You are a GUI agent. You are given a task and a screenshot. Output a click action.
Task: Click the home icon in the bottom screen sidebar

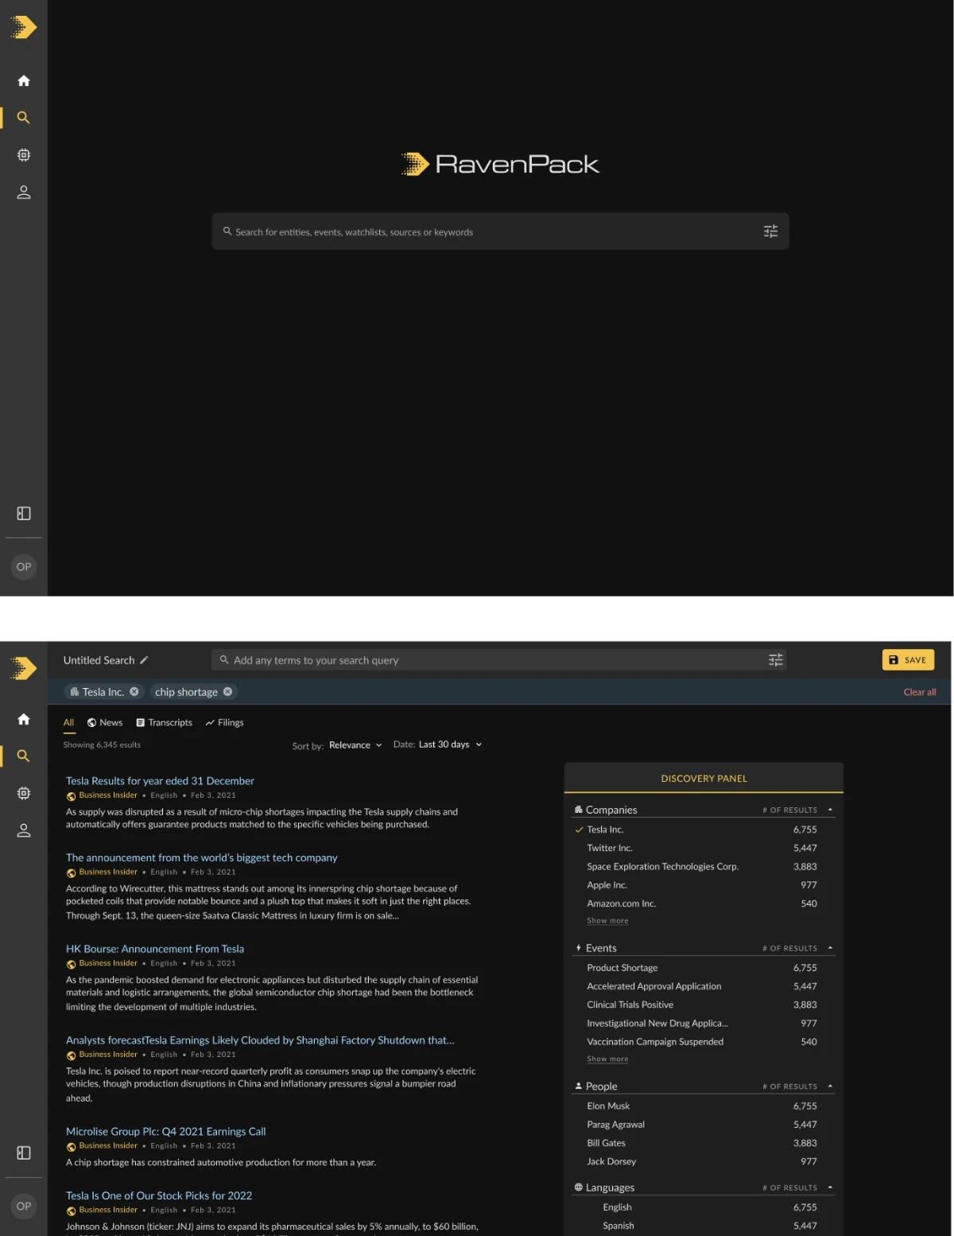24,719
